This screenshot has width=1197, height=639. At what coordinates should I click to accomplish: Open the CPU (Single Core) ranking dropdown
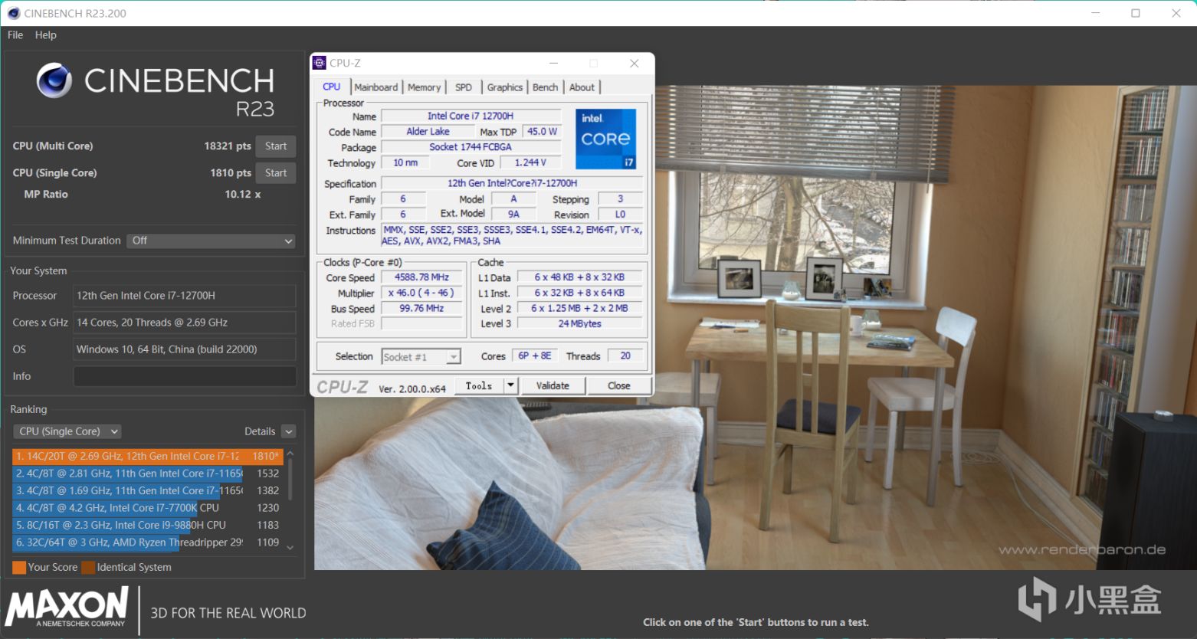tap(67, 431)
